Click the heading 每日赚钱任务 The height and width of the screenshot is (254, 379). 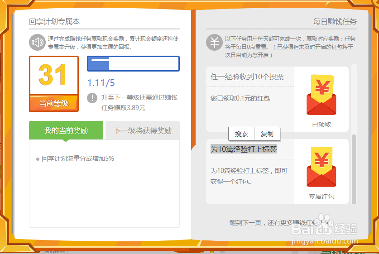point(335,22)
